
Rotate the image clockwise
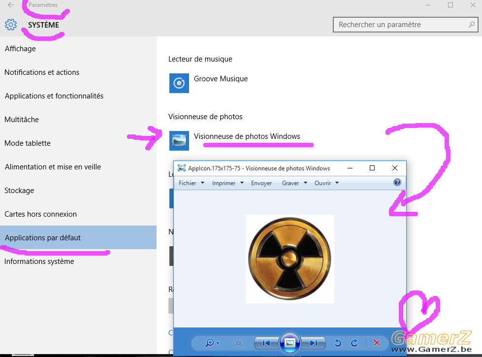[x=354, y=343]
